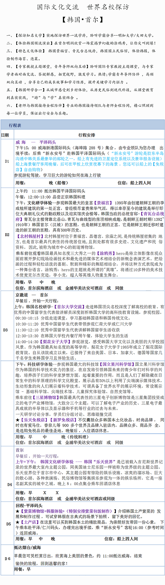The width and height of the screenshot is (165, 585).
Task: Click the 【乐天免税店】 highlighted text
Action: (x=34, y=420)
